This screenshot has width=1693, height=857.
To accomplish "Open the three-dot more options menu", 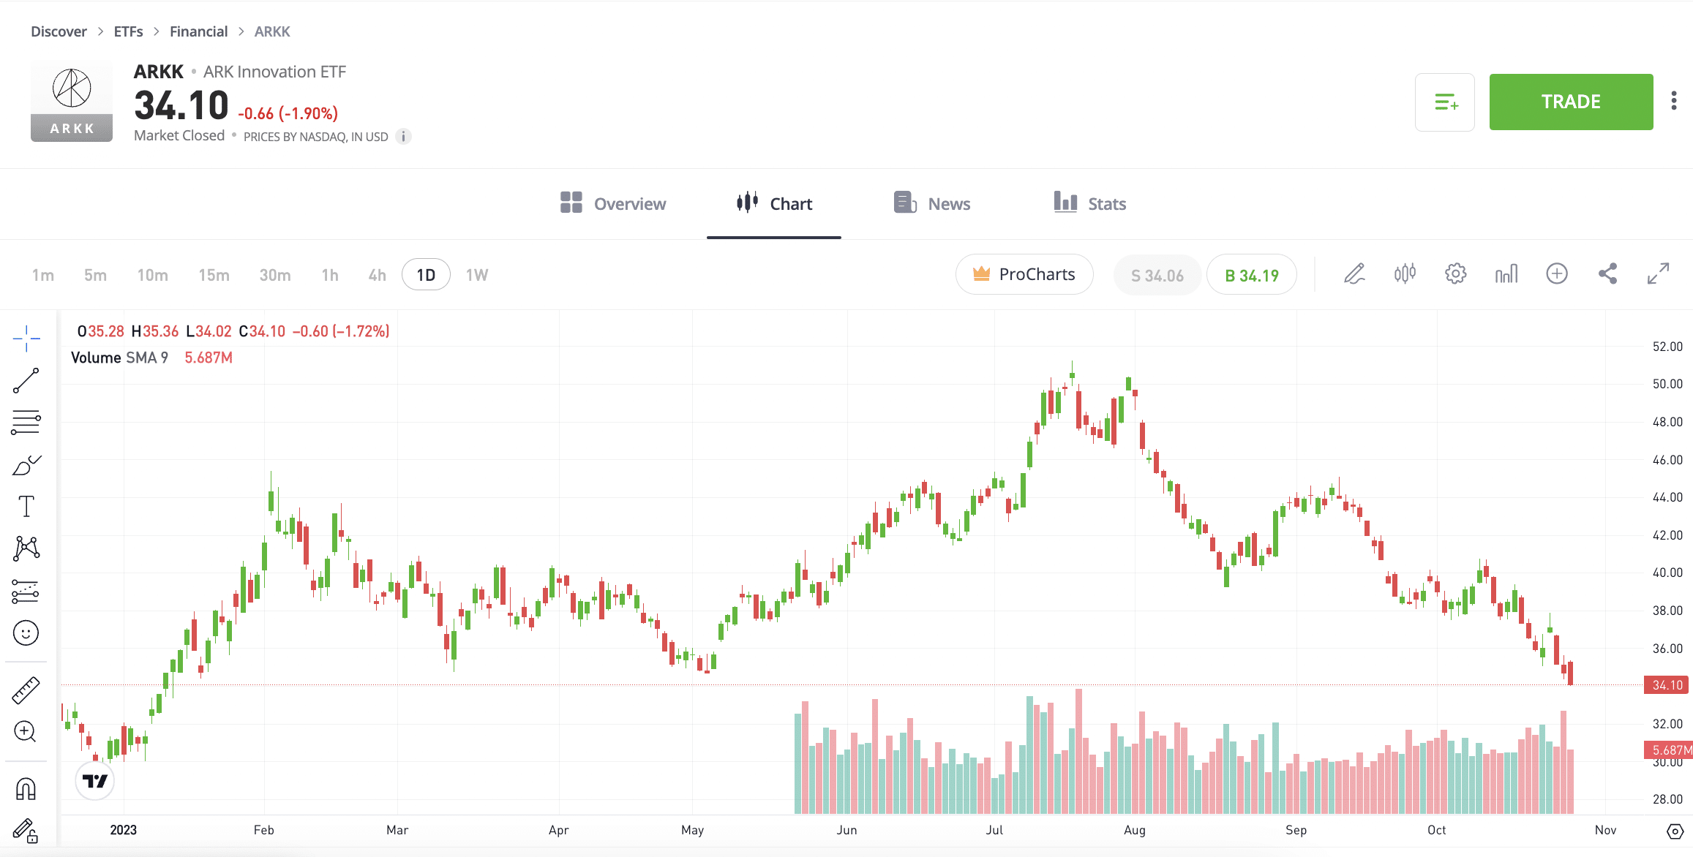I will [1674, 101].
